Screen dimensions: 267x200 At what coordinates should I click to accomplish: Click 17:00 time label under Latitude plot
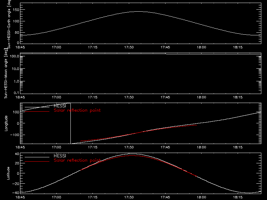pos(56,197)
